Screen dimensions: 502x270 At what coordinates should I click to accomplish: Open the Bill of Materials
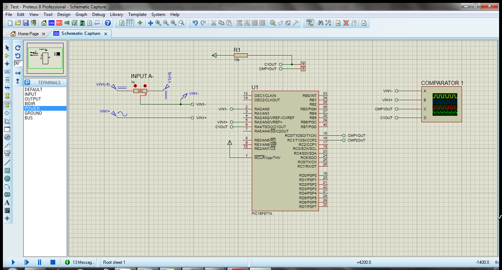[x=89, y=23]
